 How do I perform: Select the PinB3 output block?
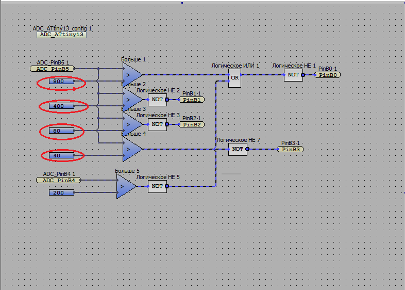coord(291,149)
